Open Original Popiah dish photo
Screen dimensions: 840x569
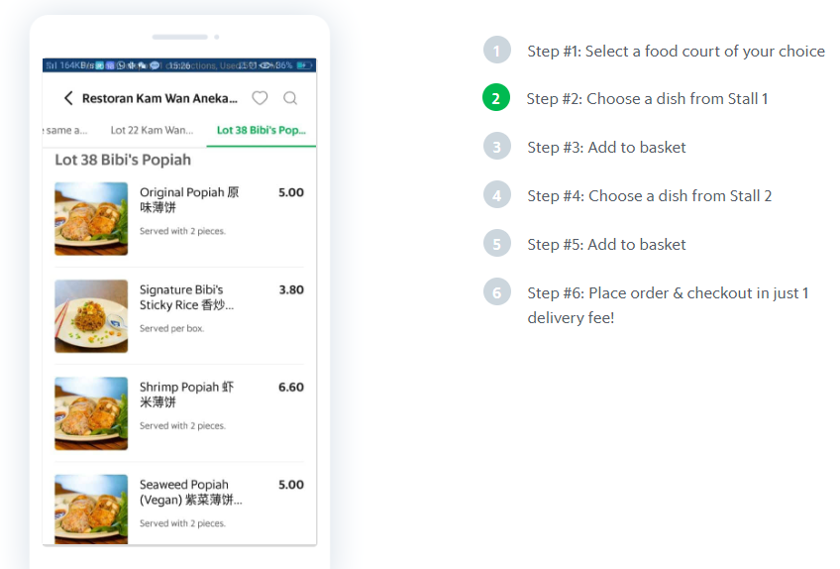91,218
